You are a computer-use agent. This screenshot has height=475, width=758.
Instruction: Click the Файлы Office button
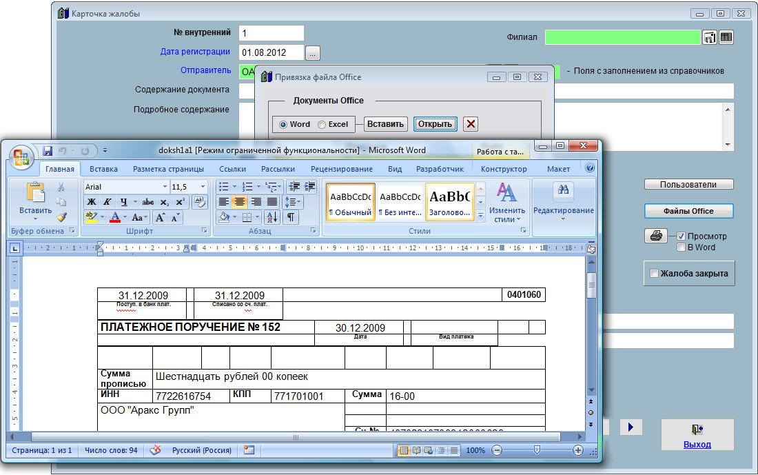[688, 211]
